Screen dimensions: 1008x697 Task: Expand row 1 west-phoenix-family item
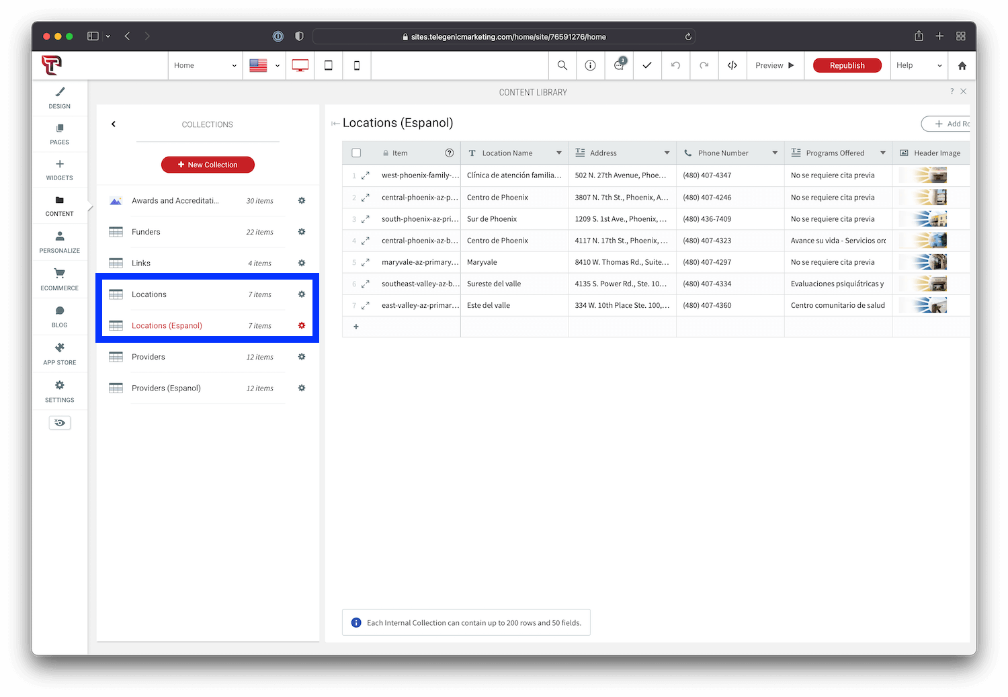pos(366,175)
